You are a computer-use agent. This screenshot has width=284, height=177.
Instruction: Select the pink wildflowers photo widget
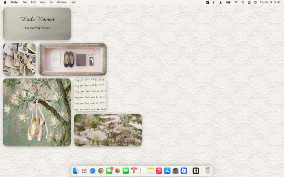tap(108, 130)
